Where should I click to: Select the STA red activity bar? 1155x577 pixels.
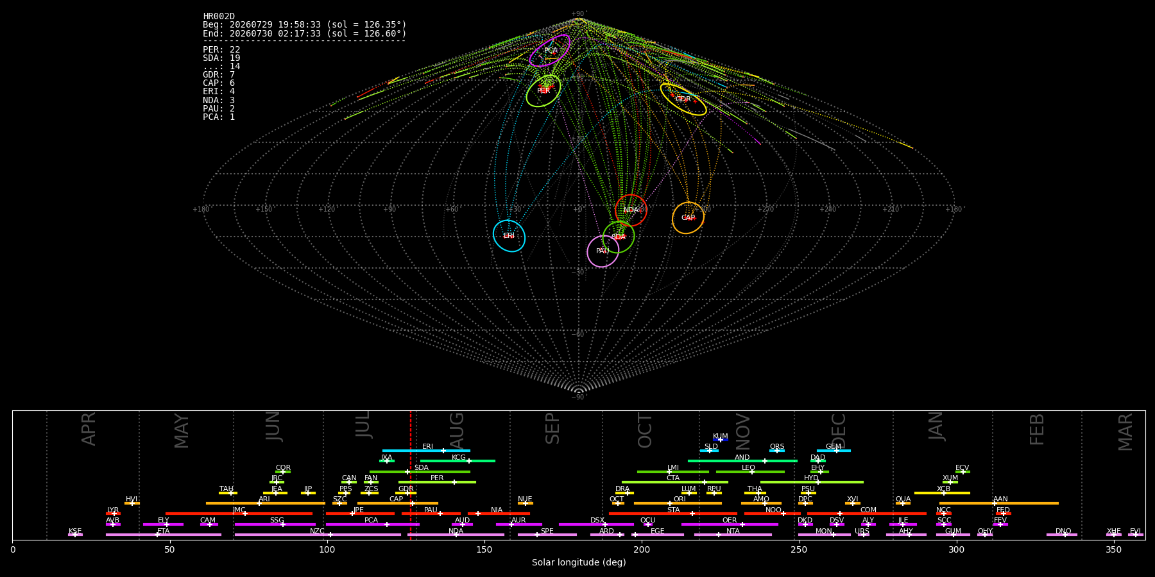point(673,514)
